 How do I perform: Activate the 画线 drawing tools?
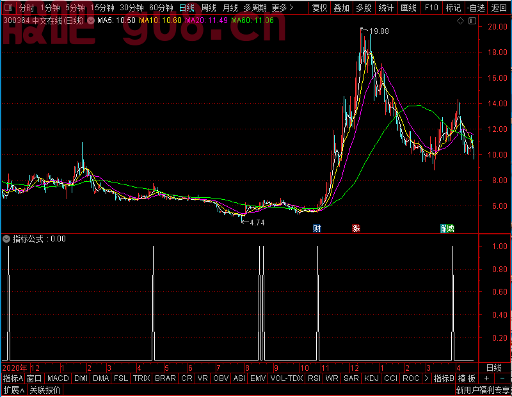[x=408, y=8]
